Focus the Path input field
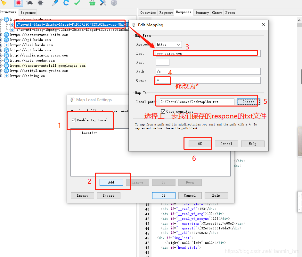302x257 pixels. [x=208, y=71]
